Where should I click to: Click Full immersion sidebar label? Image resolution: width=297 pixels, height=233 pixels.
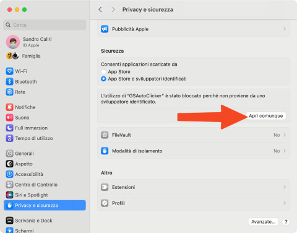pyautogui.click(x=32, y=128)
